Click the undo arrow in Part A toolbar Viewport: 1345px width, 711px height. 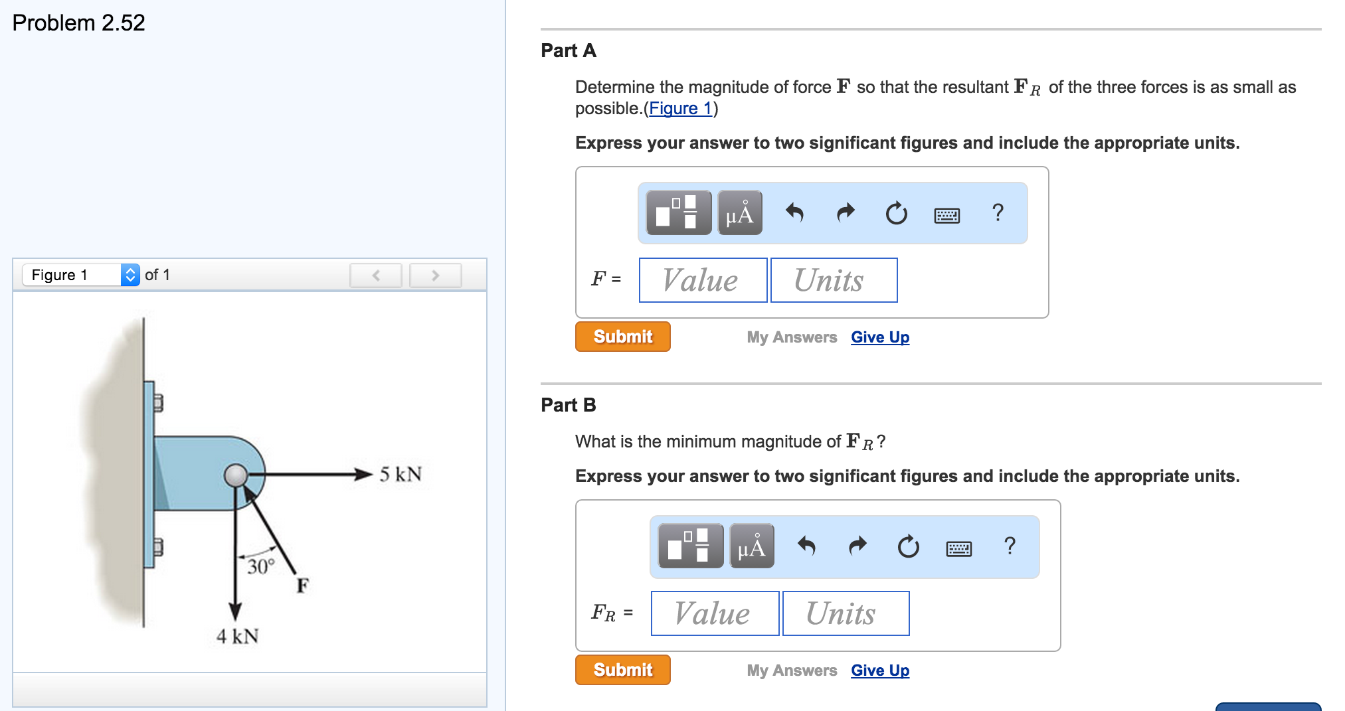tap(794, 213)
